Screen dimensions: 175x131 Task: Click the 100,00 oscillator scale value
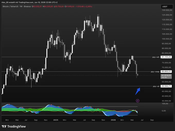coord(165,104)
